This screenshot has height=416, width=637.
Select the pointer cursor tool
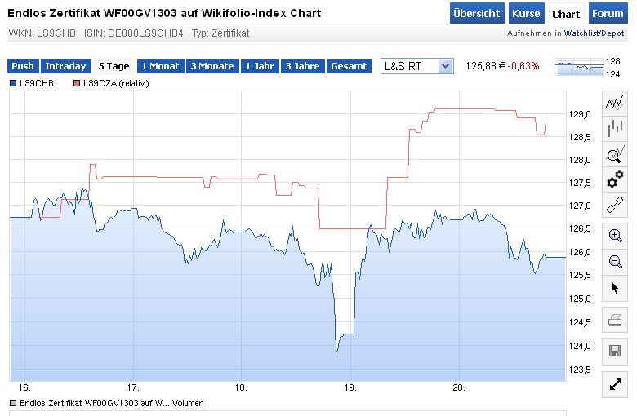(615, 287)
